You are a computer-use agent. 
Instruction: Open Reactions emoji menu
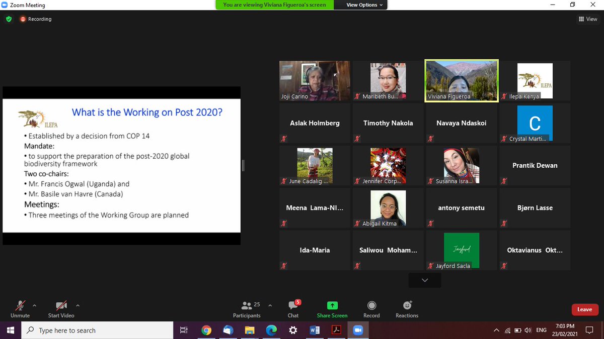(x=407, y=309)
